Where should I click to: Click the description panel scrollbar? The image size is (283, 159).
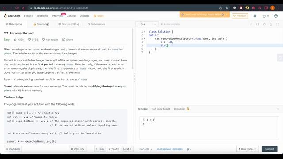[133, 49]
